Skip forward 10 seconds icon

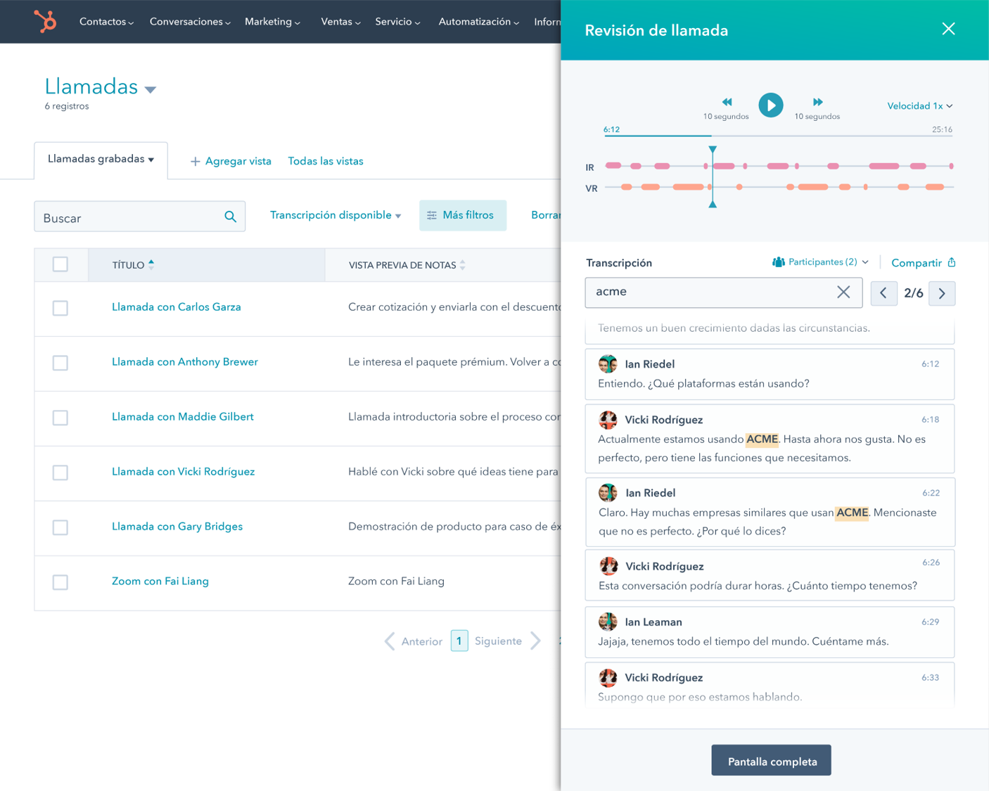click(x=817, y=102)
